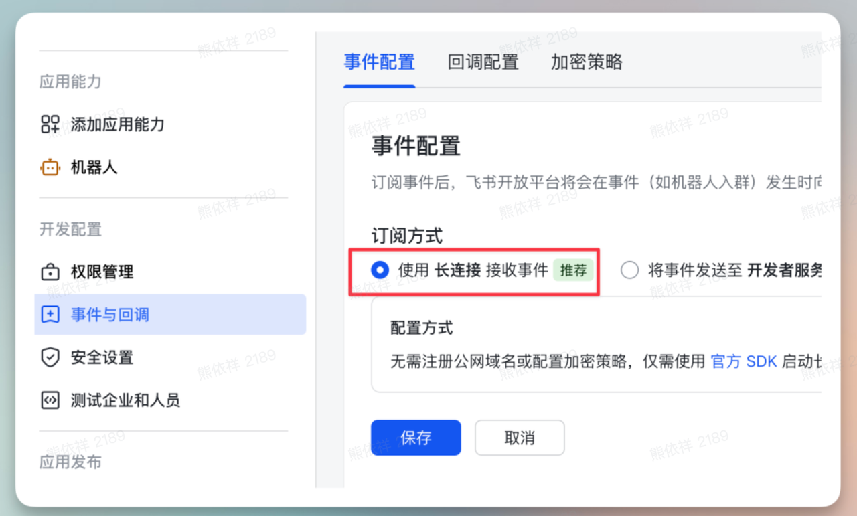This screenshot has width=857, height=516.
Task: Click the blue 保存 button
Action: click(416, 437)
